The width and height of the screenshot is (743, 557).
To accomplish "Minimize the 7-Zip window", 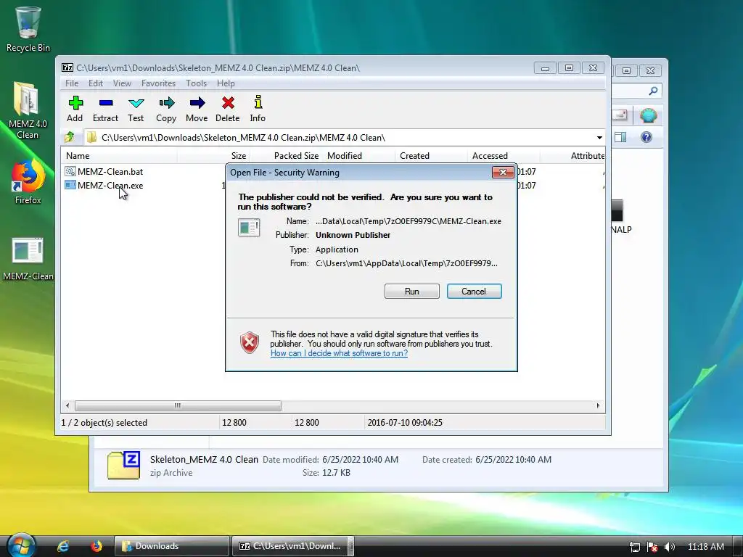I will click(x=545, y=68).
